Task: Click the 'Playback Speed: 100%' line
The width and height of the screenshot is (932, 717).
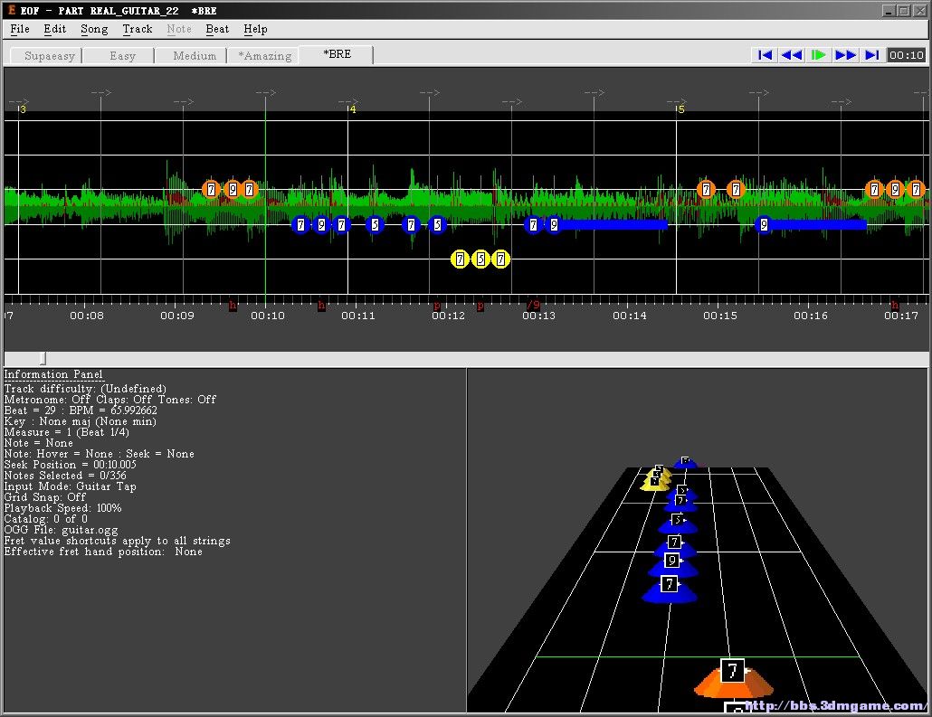Action: (63, 508)
